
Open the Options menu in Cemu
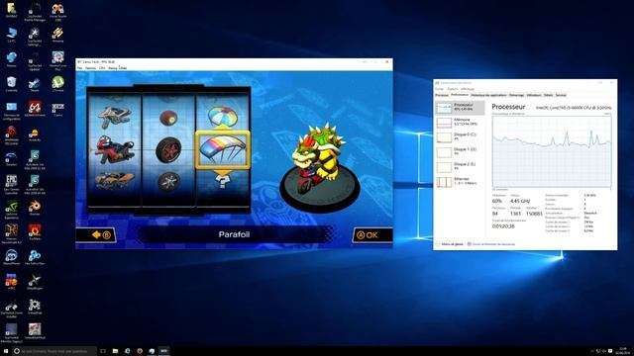[90, 68]
